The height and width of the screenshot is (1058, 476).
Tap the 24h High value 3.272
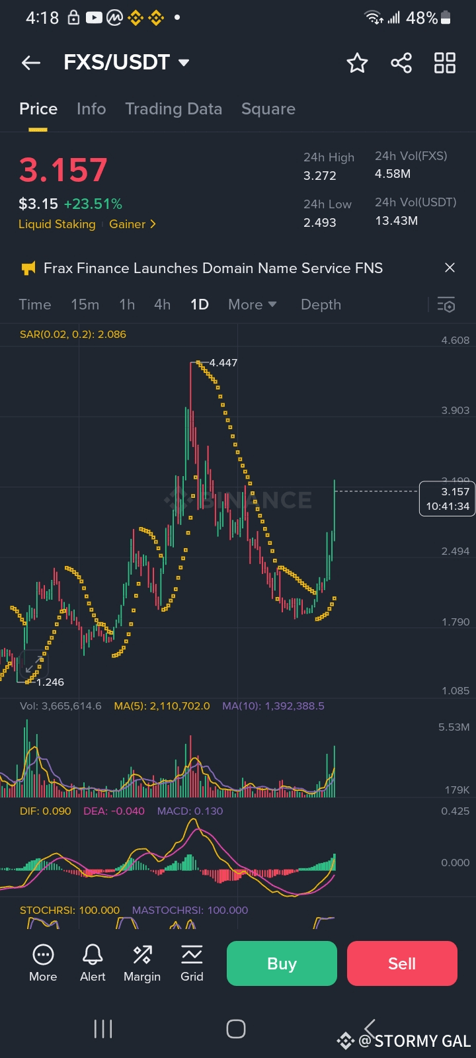[x=320, y=175]
